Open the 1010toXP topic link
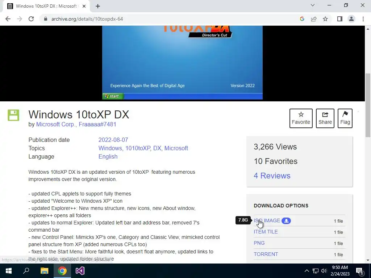The image size is (371, 278). coord(138,148)
